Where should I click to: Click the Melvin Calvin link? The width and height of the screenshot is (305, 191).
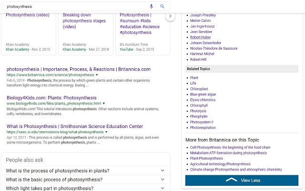pyautogui.click(x=201, y=21)
